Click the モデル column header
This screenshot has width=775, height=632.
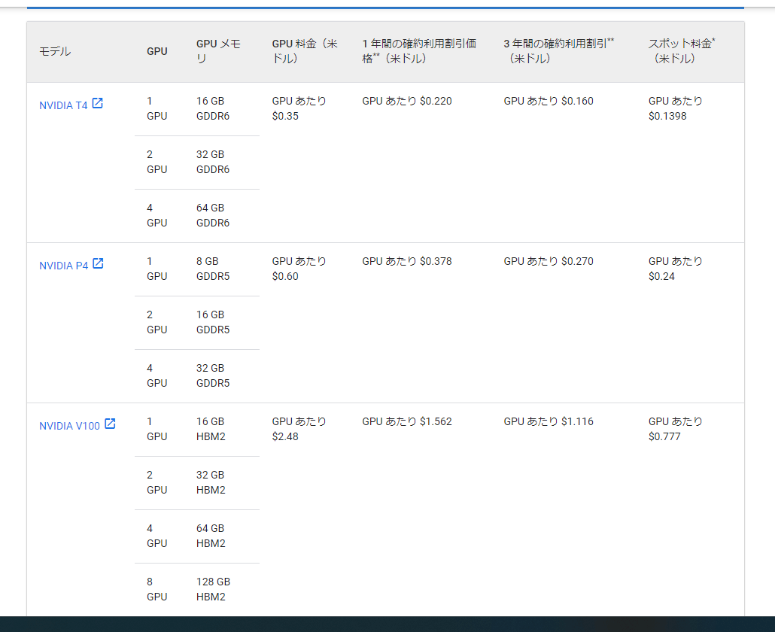tap(55, 51)
